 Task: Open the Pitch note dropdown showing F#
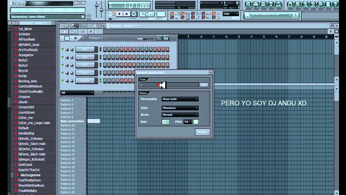[188, 122]
